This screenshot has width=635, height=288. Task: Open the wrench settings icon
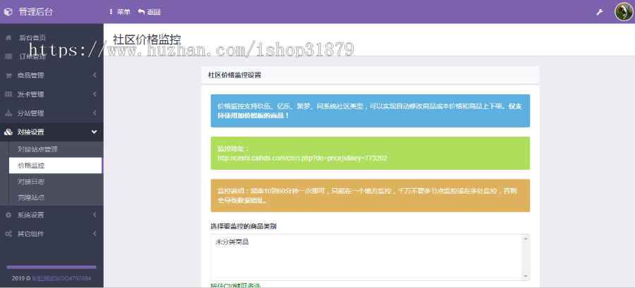coord(599,12)
